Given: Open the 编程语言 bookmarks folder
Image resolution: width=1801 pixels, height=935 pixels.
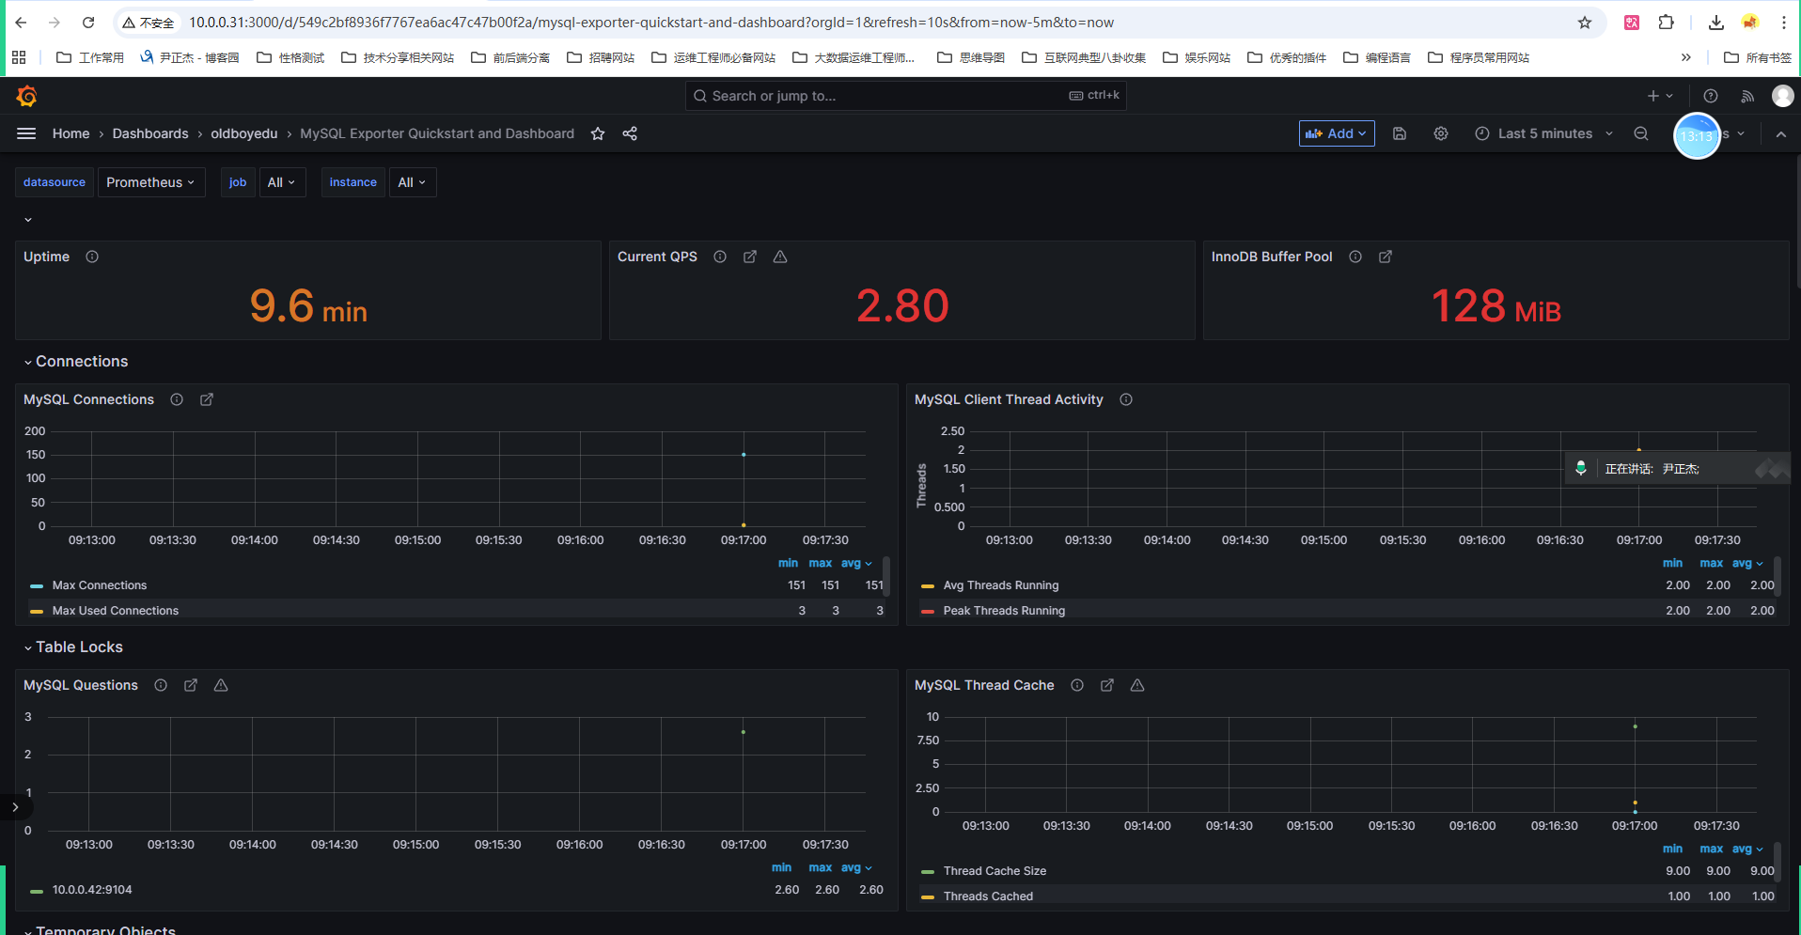Looking at the screenshot, I should tap(1377, 57).
